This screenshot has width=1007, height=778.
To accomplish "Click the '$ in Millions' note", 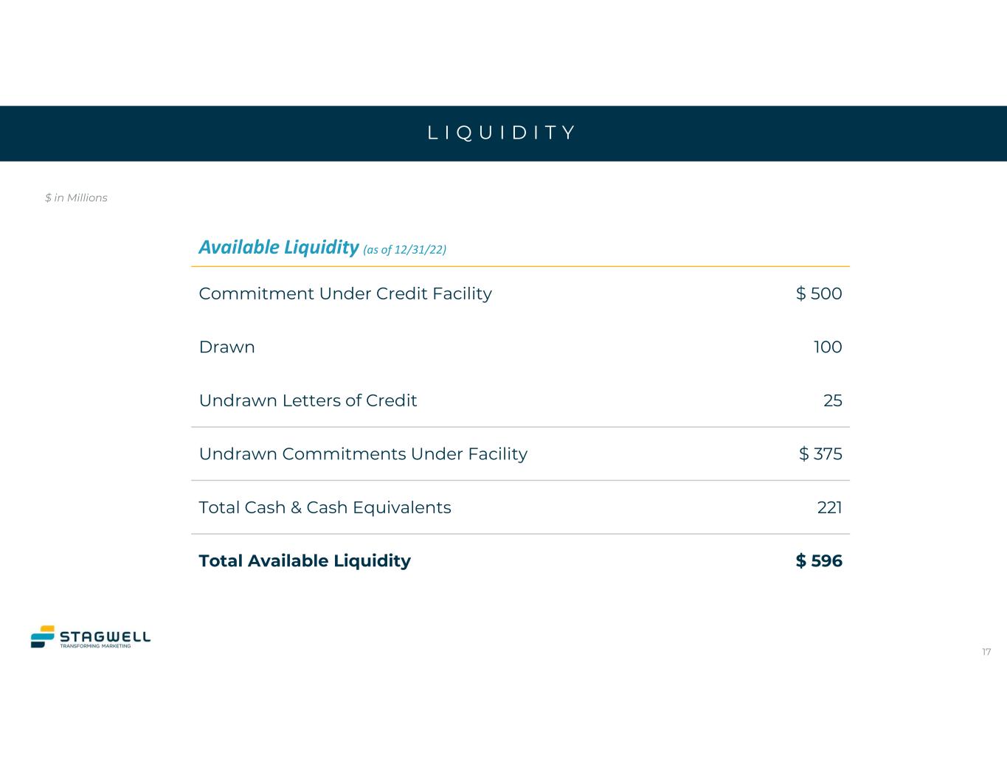I will pyautogui.click(x=76, y=198).
